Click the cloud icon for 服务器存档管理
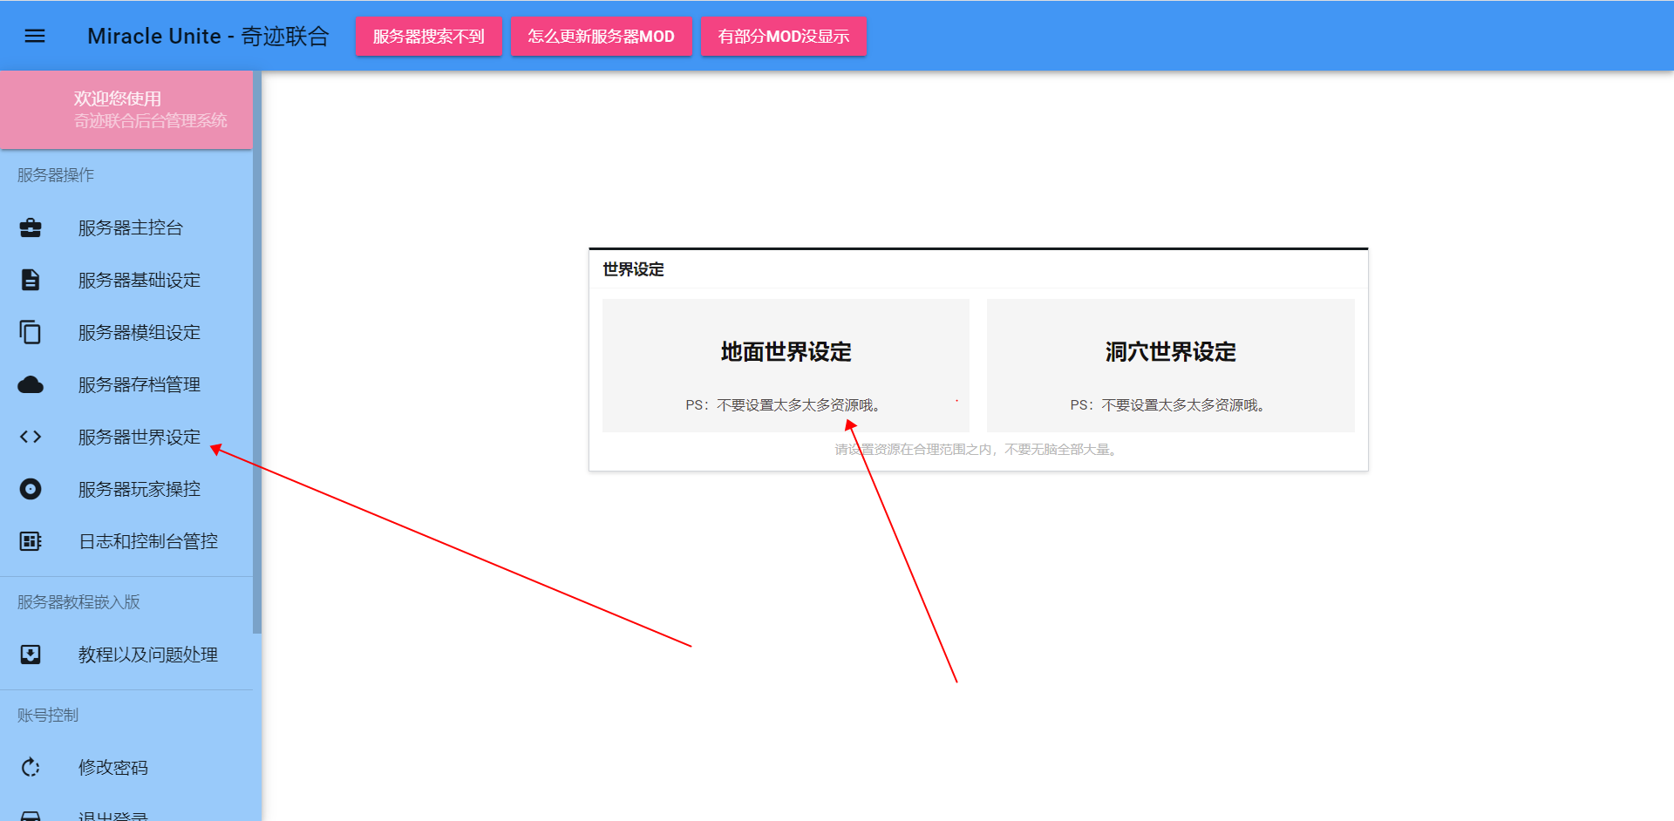This screenshot has width=1674, height=821. tap(31, 384)
